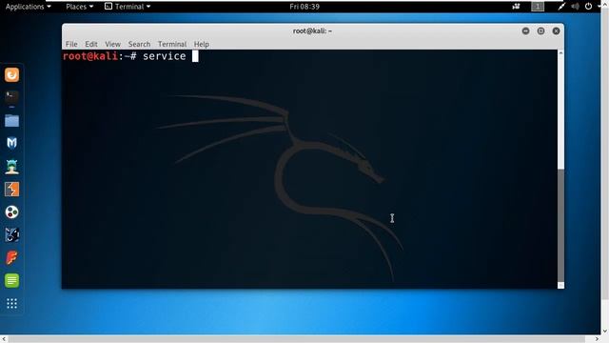Open the volume control in the top bar
The image size is (609, 343).
(575, 7)
